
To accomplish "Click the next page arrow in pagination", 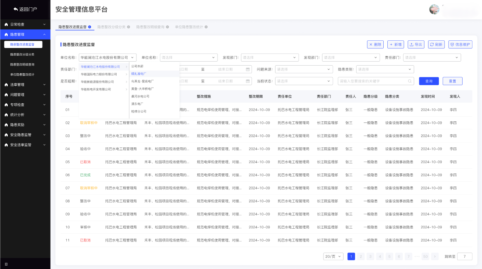I will pyautogui.click(x=435, y=257).
